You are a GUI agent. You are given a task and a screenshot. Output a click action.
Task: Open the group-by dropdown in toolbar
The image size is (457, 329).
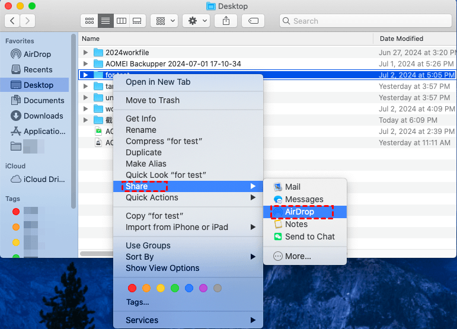164,21
